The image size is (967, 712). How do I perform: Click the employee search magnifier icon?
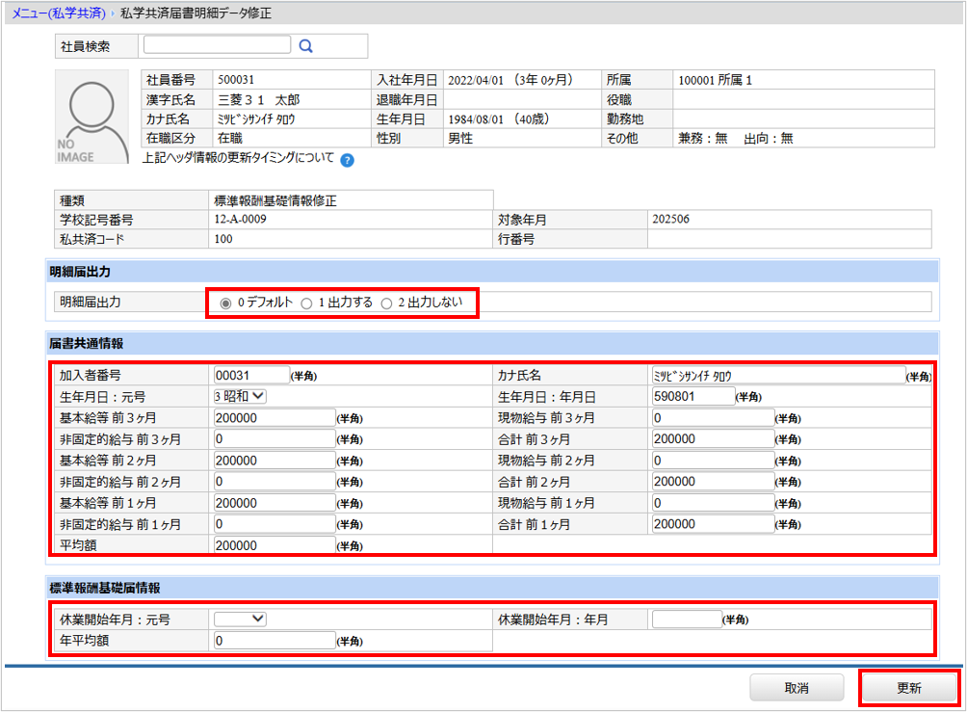coord(306,46)
